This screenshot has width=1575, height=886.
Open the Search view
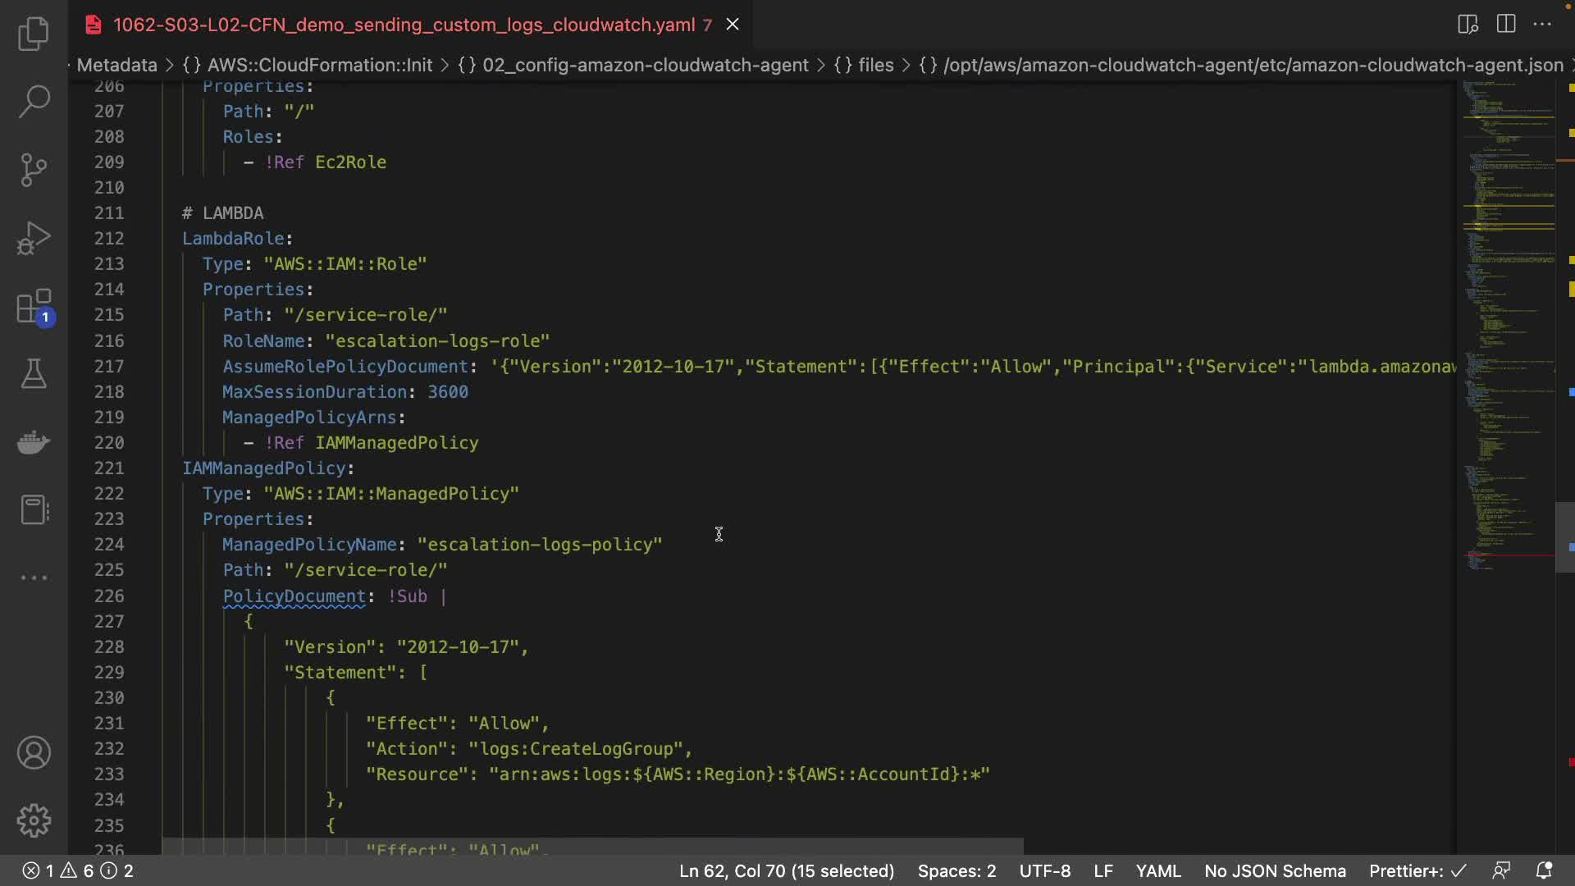pos(34,102)
